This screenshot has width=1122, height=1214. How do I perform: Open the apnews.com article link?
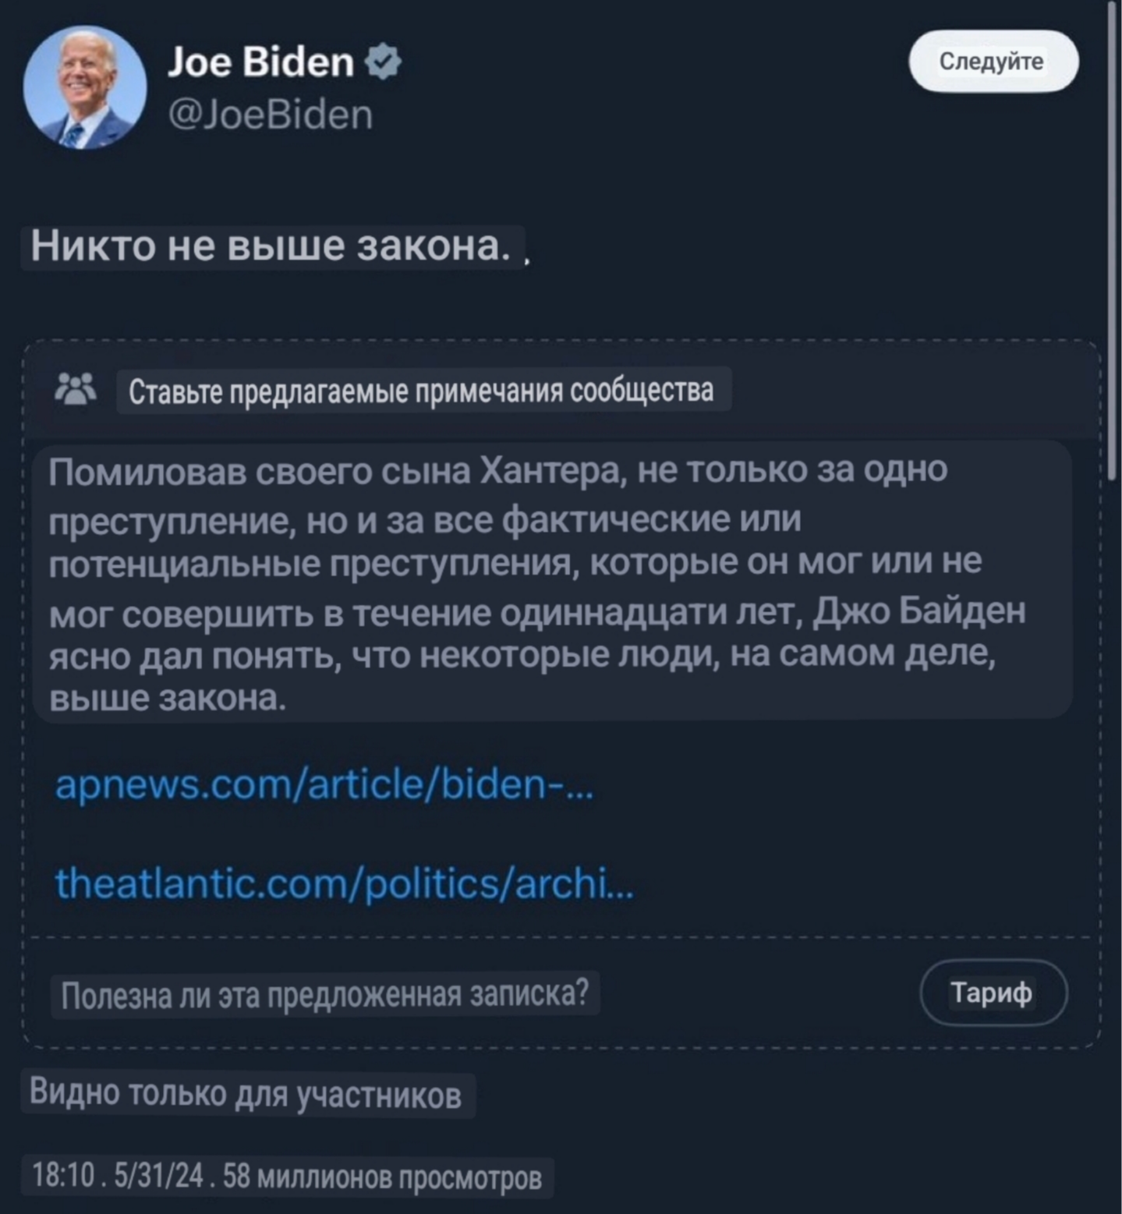(324, 784)
